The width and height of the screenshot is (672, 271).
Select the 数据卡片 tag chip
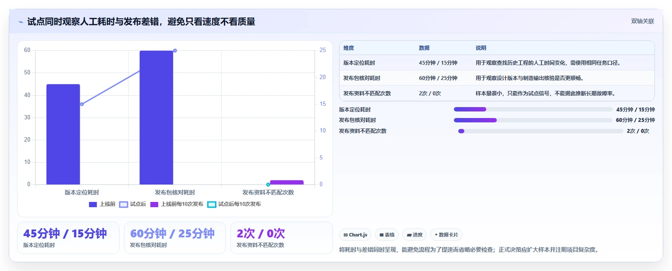(446, 235)
